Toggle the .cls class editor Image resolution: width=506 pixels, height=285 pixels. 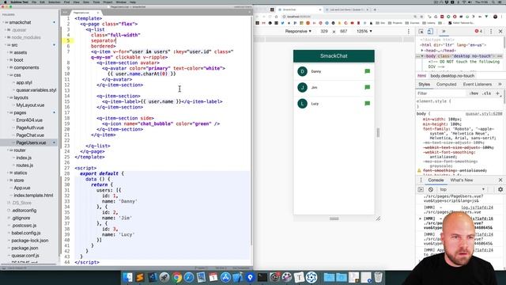point(486,93)
